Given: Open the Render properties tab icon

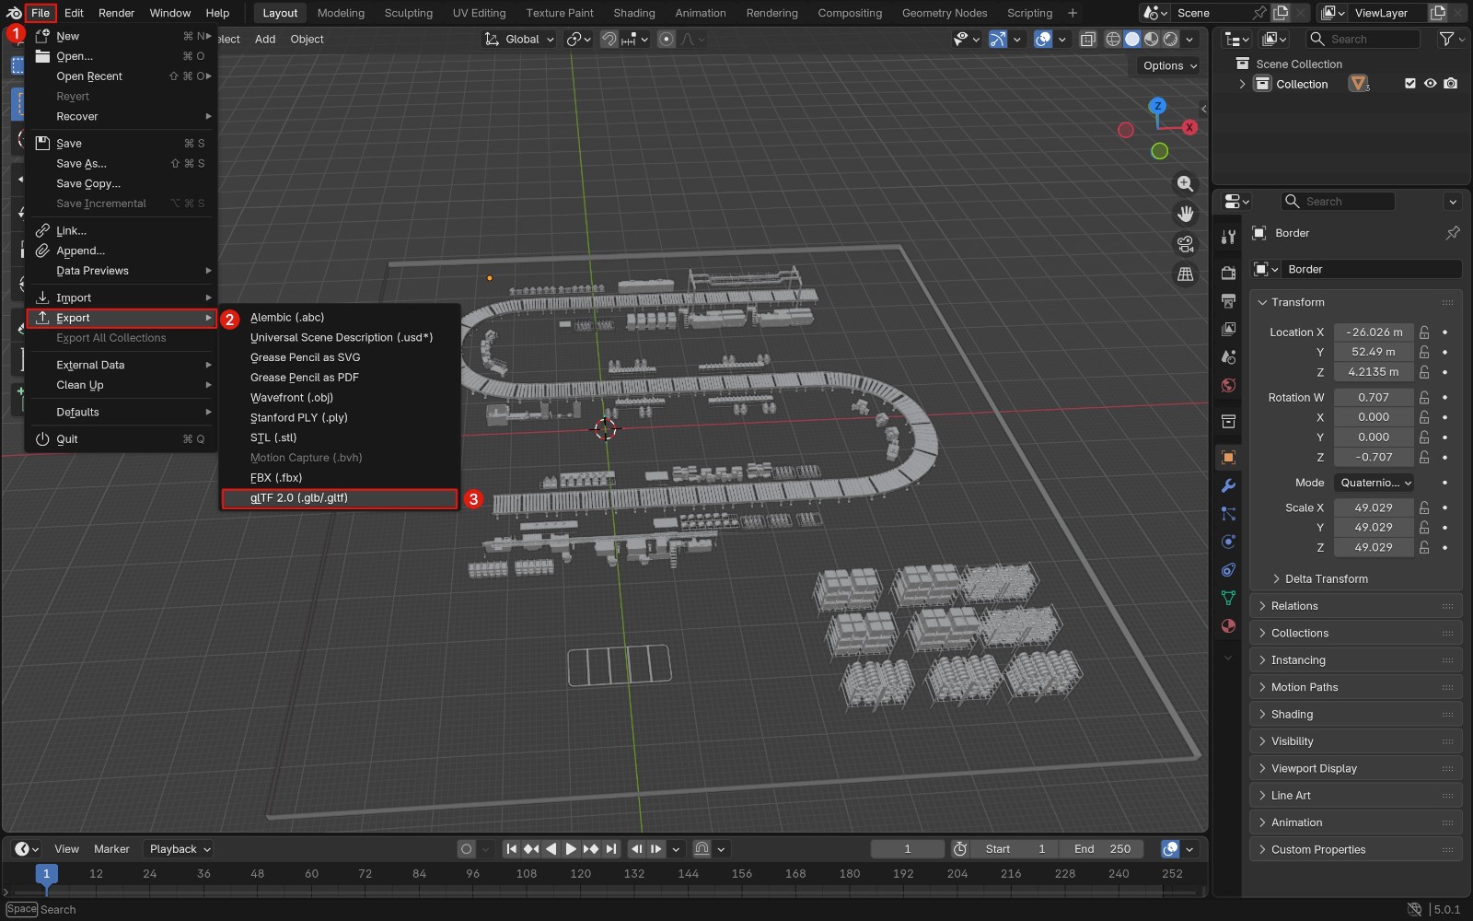Looking at the screenshot, I should [1228, 273].
